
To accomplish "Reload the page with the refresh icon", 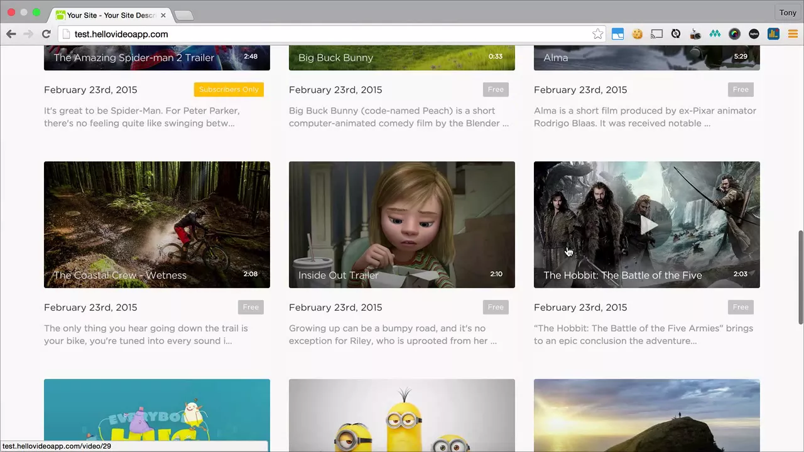I will coord(46,34).
